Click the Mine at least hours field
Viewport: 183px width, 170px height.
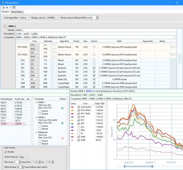click(19, 167)
